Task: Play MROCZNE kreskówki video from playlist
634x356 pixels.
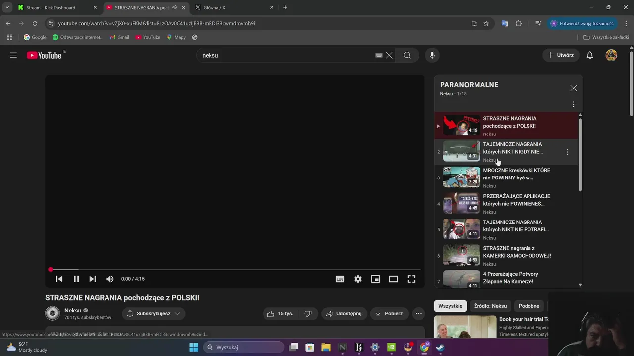Action: click(506, 178)
